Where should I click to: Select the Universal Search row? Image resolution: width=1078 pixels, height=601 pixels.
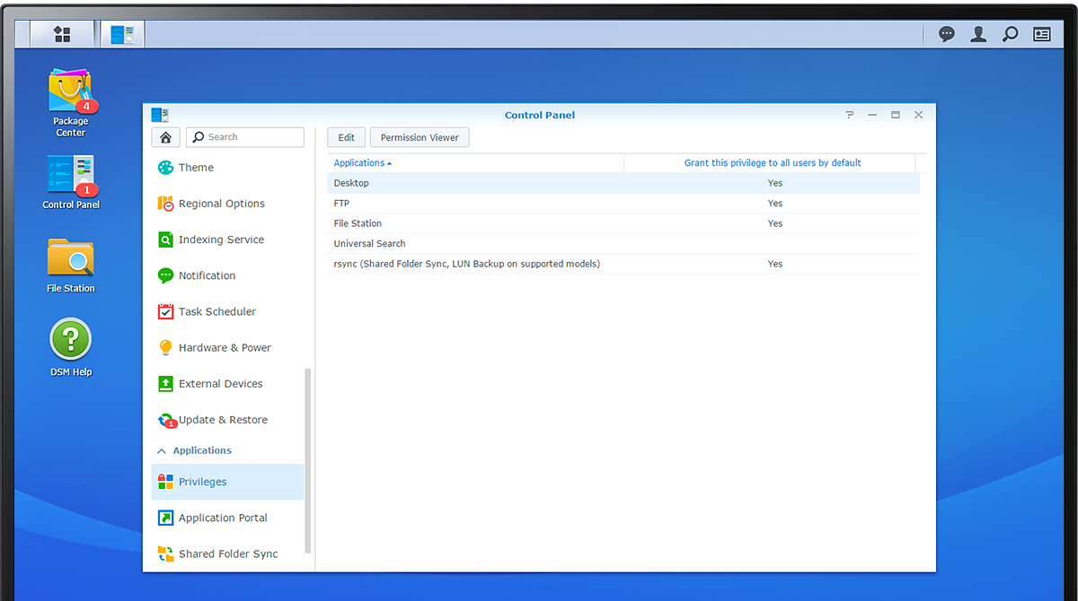click(623, 244)
